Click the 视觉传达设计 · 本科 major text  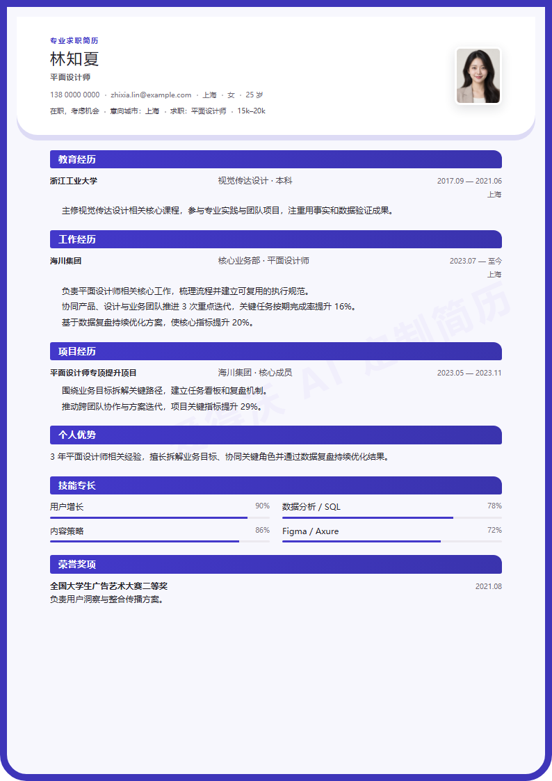(255, 181)
